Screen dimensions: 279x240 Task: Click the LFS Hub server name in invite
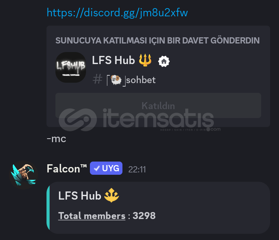click(113, 60)
